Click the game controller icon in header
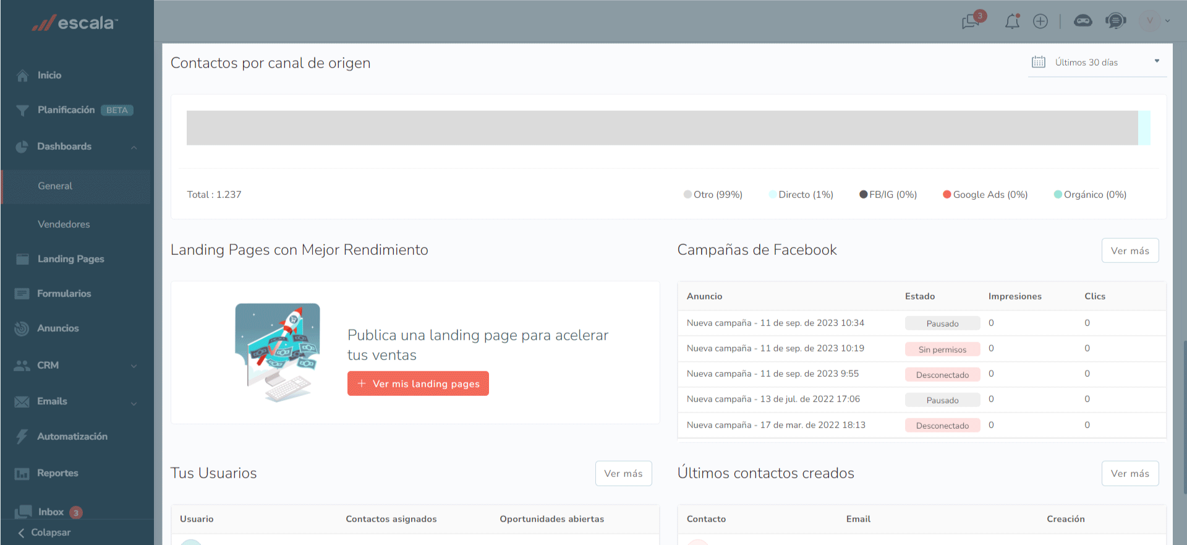Viewport: 1187px width, 545px height. pos(1083,21)
